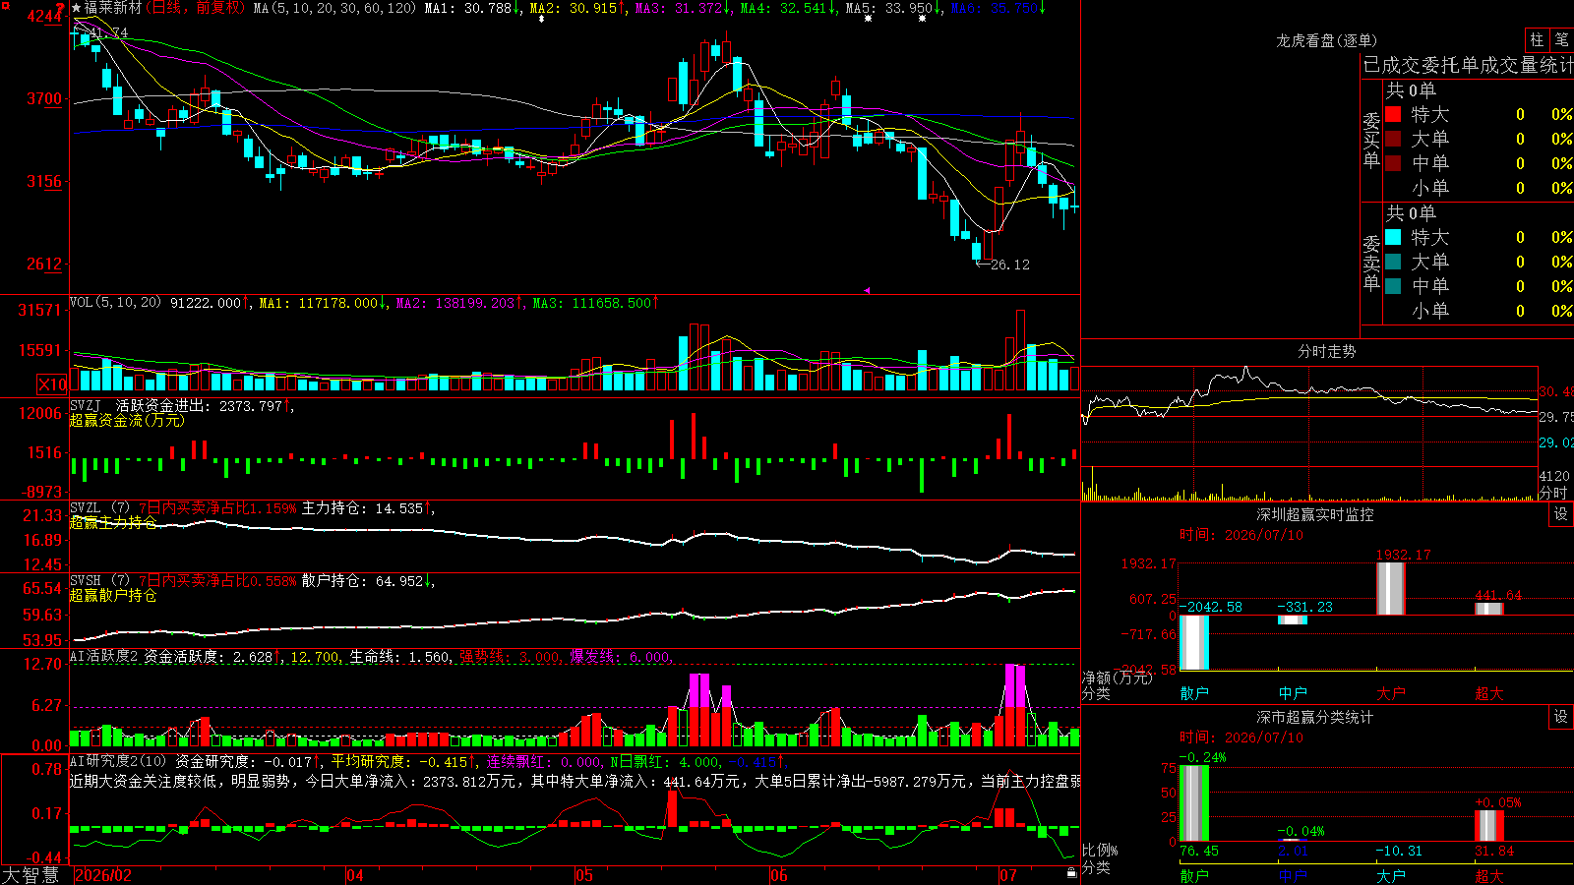Click the magenta triangle marker below the price chart

tap(867, 290)
